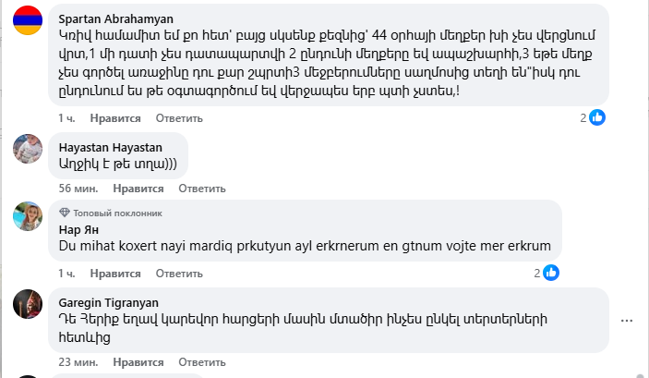
Task: Click the 56 мин. timestamp
Action: point(78,188)
